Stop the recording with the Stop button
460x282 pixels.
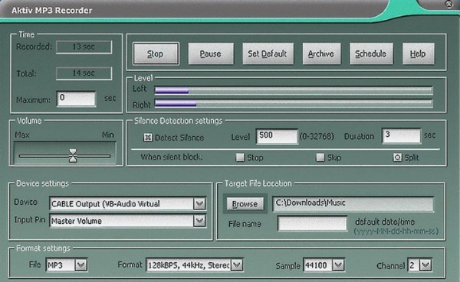click(x=156, y=53)
